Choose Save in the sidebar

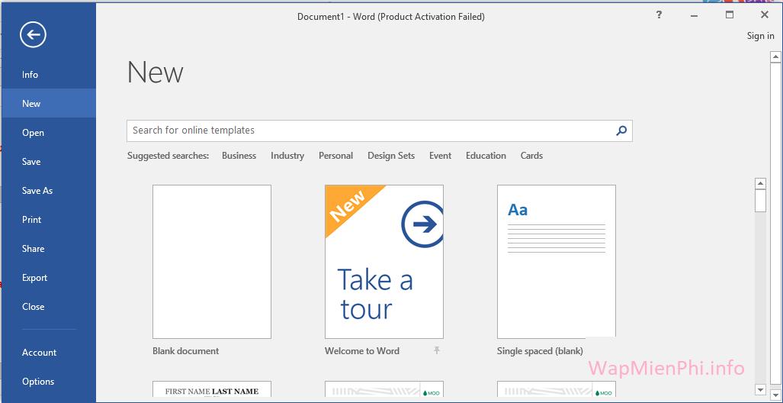click(48, 162)
